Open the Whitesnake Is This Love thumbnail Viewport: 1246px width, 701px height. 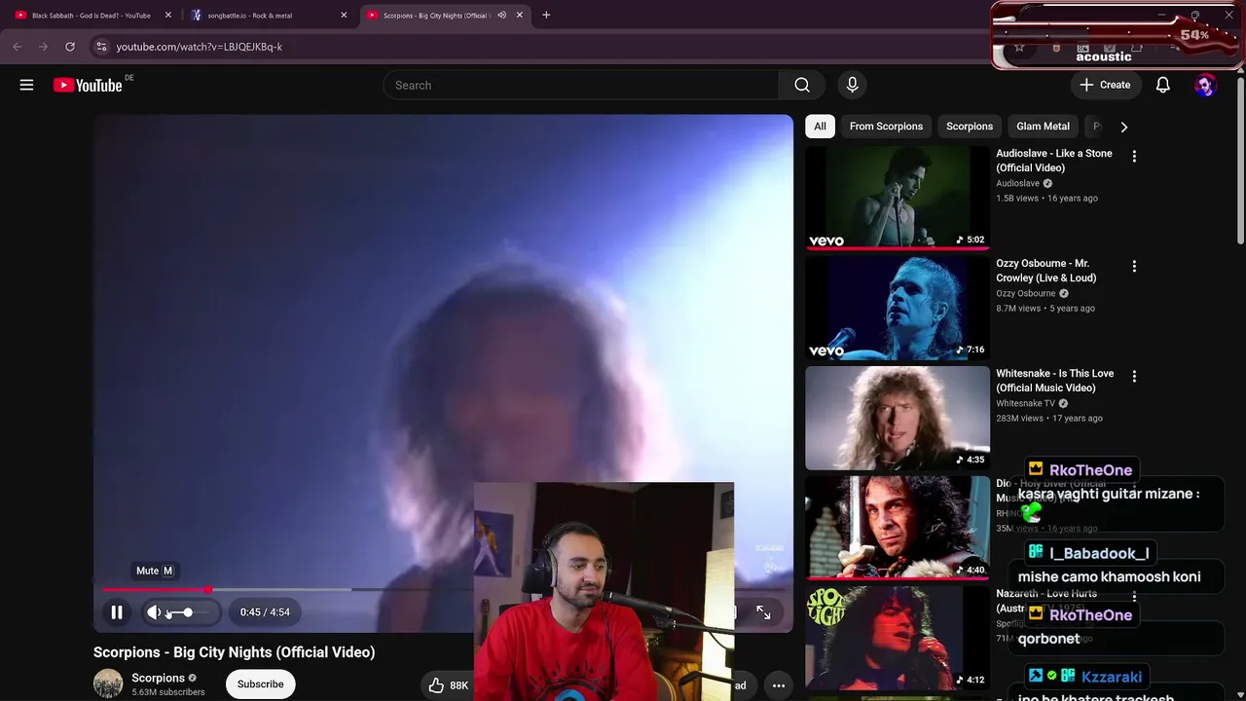(898, 418)
